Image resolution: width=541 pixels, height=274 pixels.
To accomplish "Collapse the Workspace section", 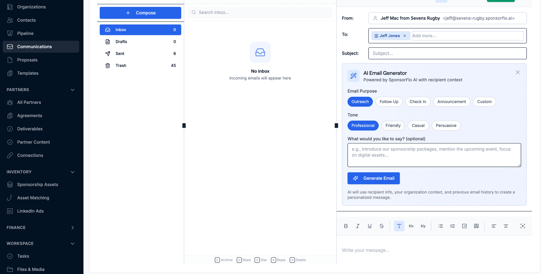I will 72,243.
